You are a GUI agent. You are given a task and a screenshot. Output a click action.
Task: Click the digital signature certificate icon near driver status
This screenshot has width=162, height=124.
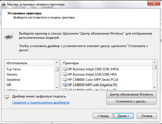coord(7,97)
